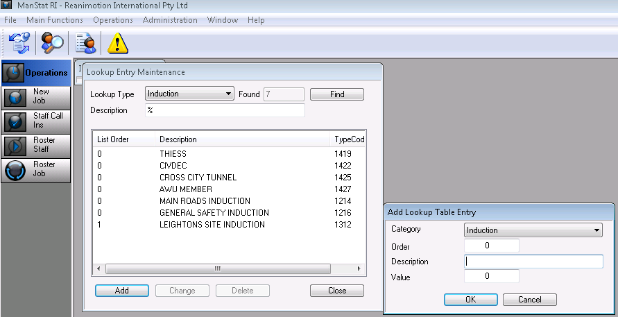Click the refresh documents toolbar icon
Screen dimensions: 618x317
tap(18, 43)
